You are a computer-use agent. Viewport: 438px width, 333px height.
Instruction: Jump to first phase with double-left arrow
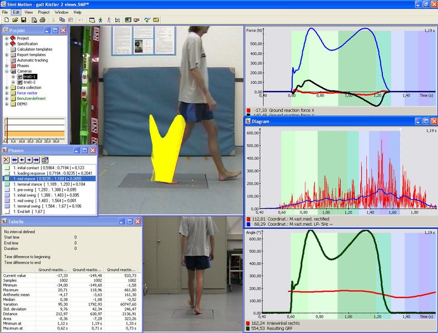click(15, 160)
